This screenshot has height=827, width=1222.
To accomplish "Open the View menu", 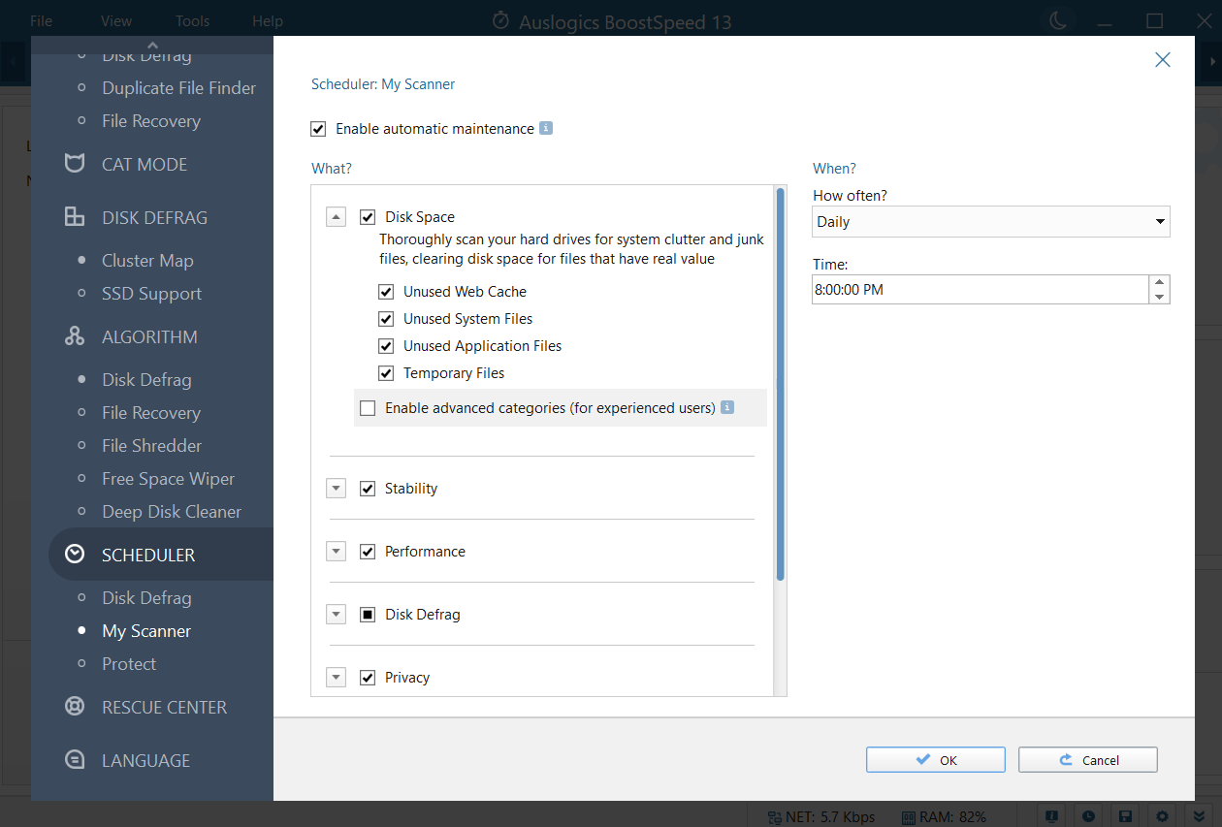I will coord(115,19).
